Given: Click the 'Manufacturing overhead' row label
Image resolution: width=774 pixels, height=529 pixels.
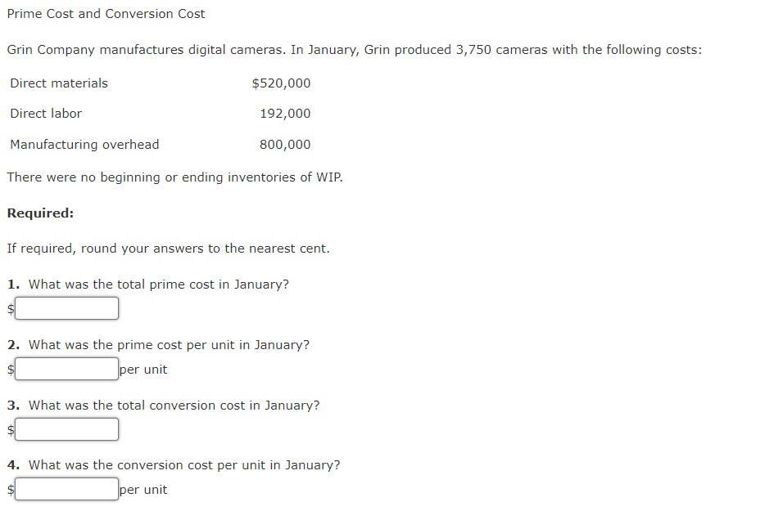Looking at the screenshot, I should tap(84, 145).
